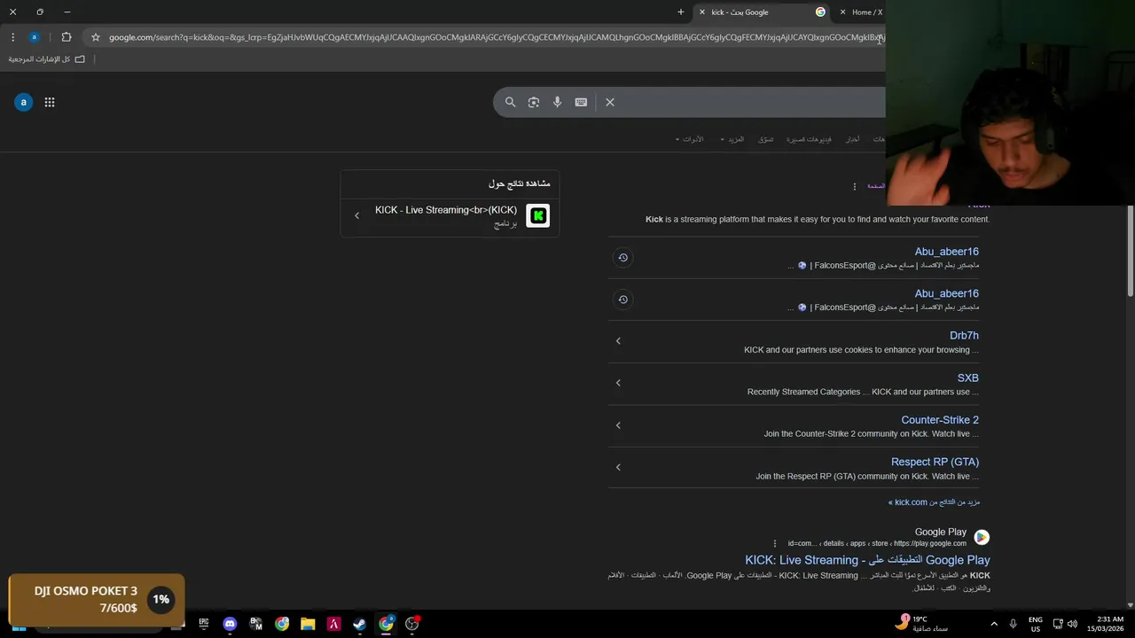Expand the Drb7h row chevron
The width and height of the screenshot is (1135, 638).
pyautogui.click(x=618, y=341)
